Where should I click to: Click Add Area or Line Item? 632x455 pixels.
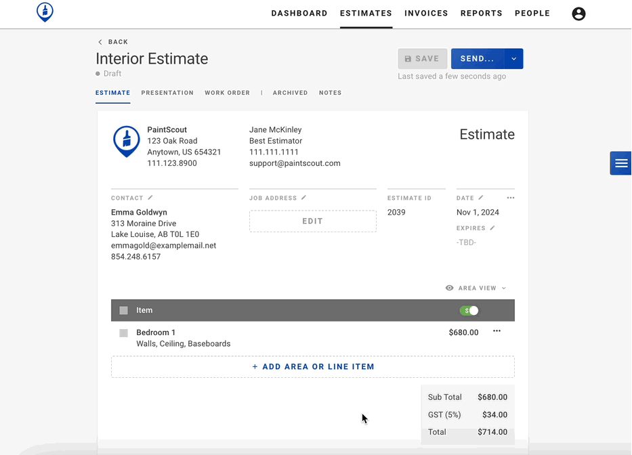[x=313, y=367]
